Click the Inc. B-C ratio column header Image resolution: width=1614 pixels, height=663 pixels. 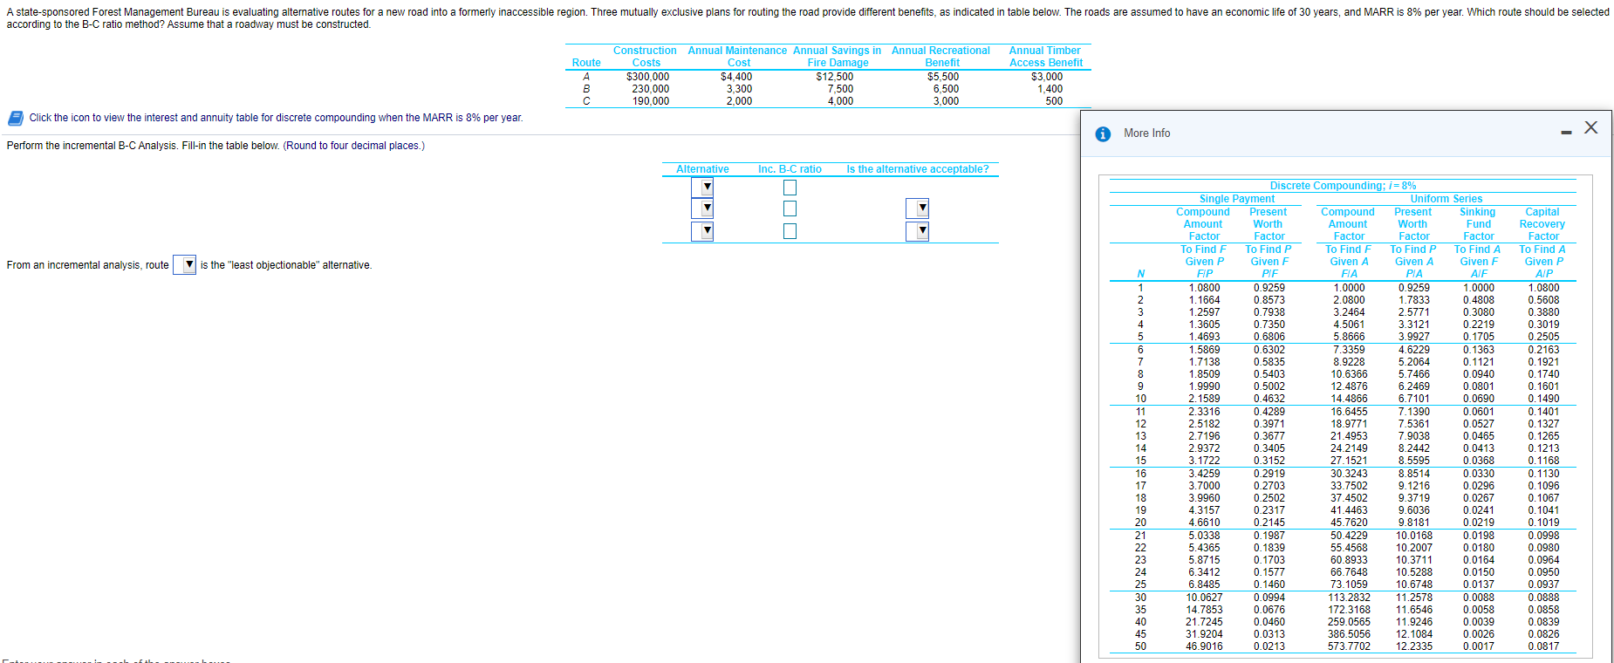(790, 169)
